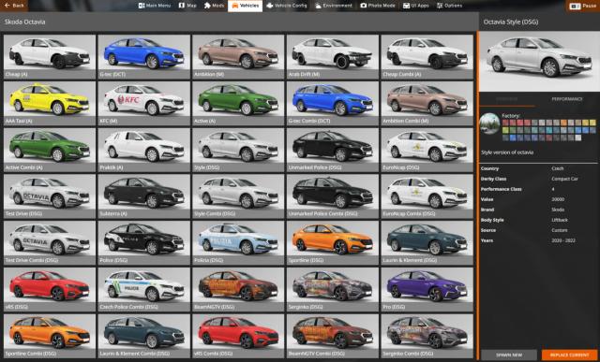Image resolution: width=600 pixels, height=362 pixels.
Task: Select the KFC (M) vehicle thumbnail
Action: 143,103
